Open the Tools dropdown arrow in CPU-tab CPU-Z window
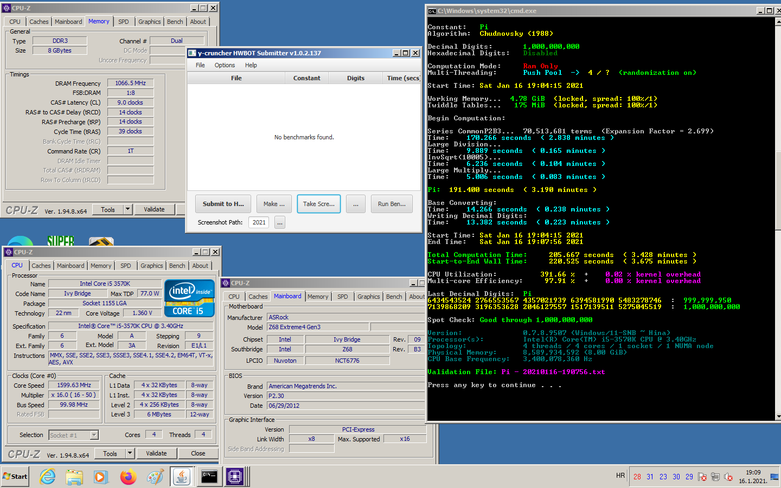781x488 pixels. point(130,453)
